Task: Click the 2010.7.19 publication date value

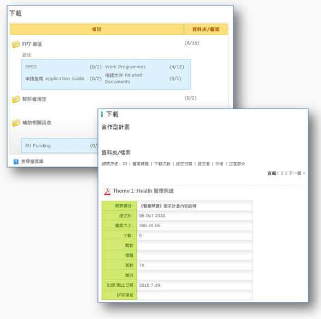Action: click(149, 285)
